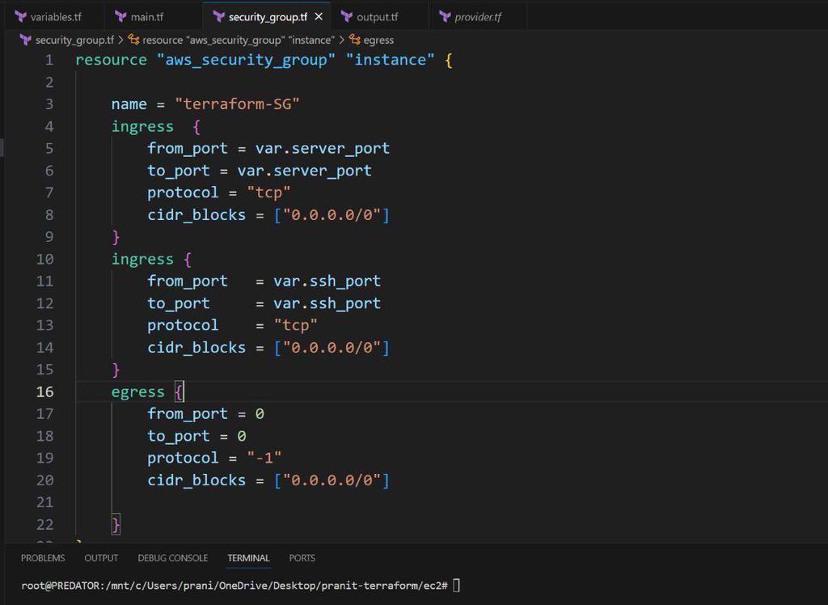The height and width of the screenshot is (605, 828).
Task: Click protocol "-1" value on line 19
Action: point(264,458)
